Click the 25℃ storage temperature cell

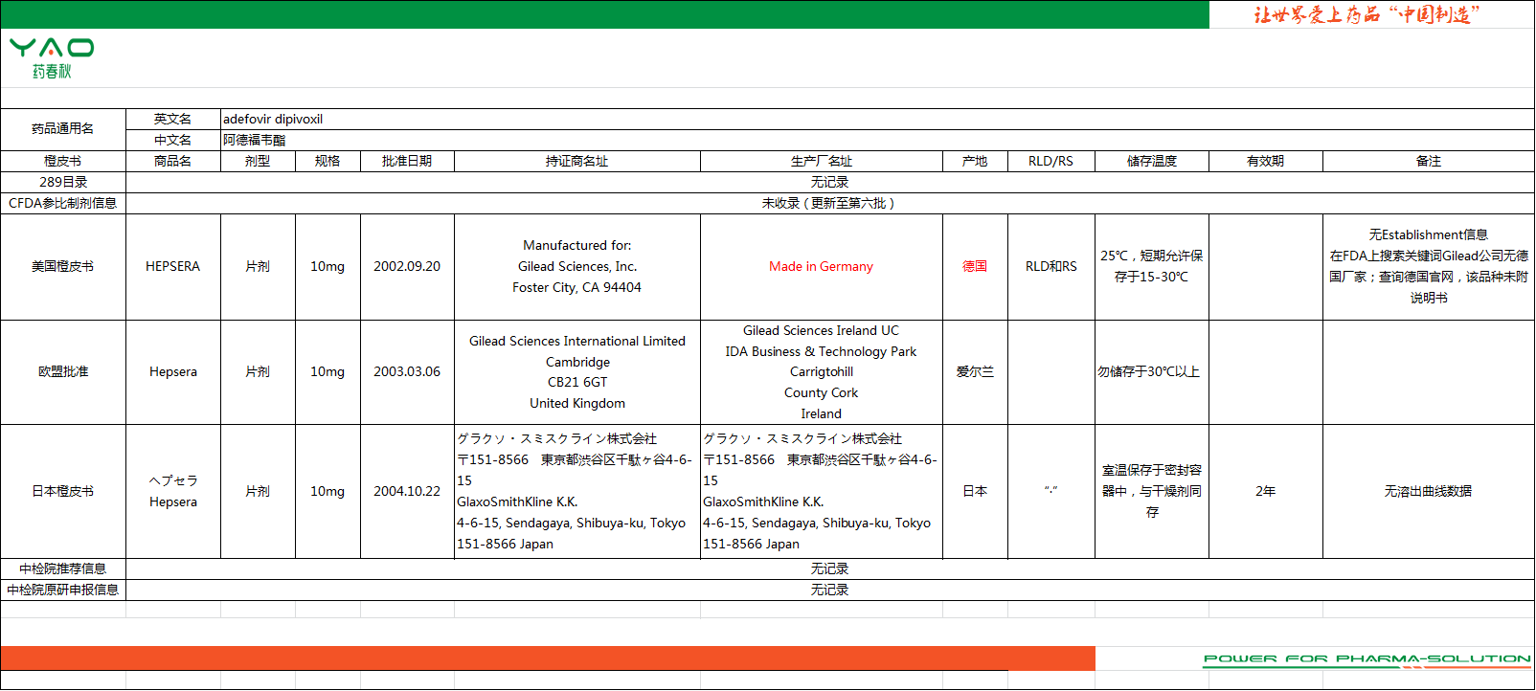[x=1152, y=267]
